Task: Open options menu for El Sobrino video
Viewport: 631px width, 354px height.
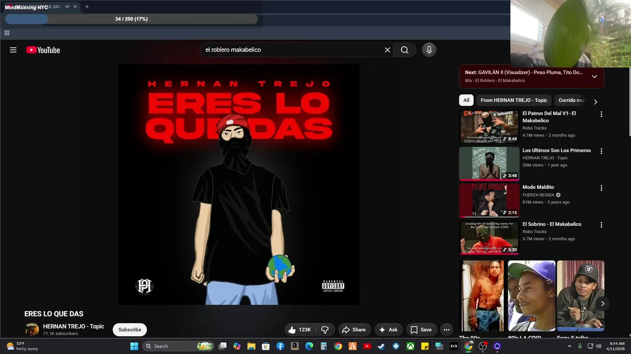Action: pos(601,225)
